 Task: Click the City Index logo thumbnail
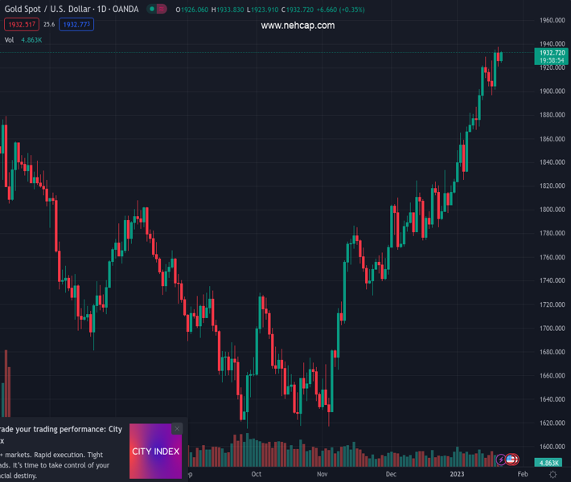coord(155,451)
